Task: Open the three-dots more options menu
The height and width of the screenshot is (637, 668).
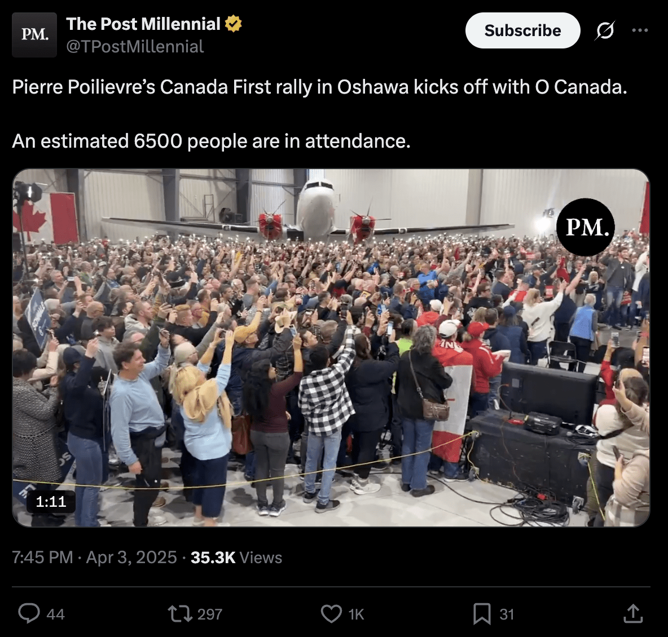Action: pos(640,30)
